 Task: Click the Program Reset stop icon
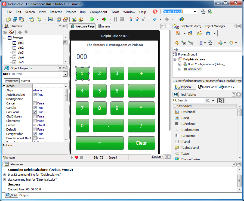click(x=122, y=19)
